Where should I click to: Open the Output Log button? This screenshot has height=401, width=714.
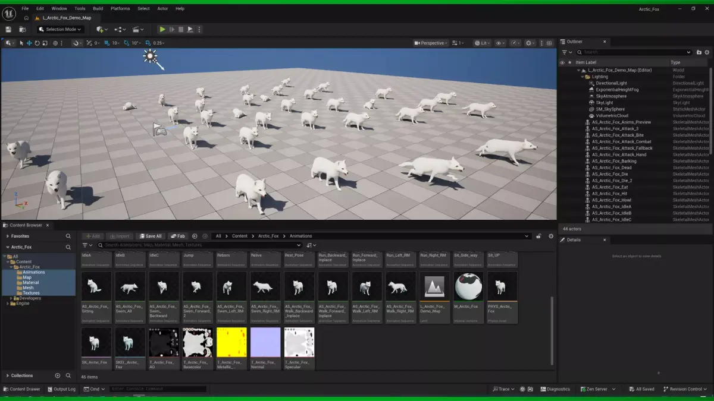(62, 389)
